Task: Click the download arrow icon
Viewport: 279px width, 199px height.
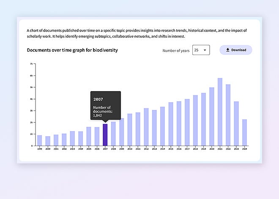Action: click(228, 50)
